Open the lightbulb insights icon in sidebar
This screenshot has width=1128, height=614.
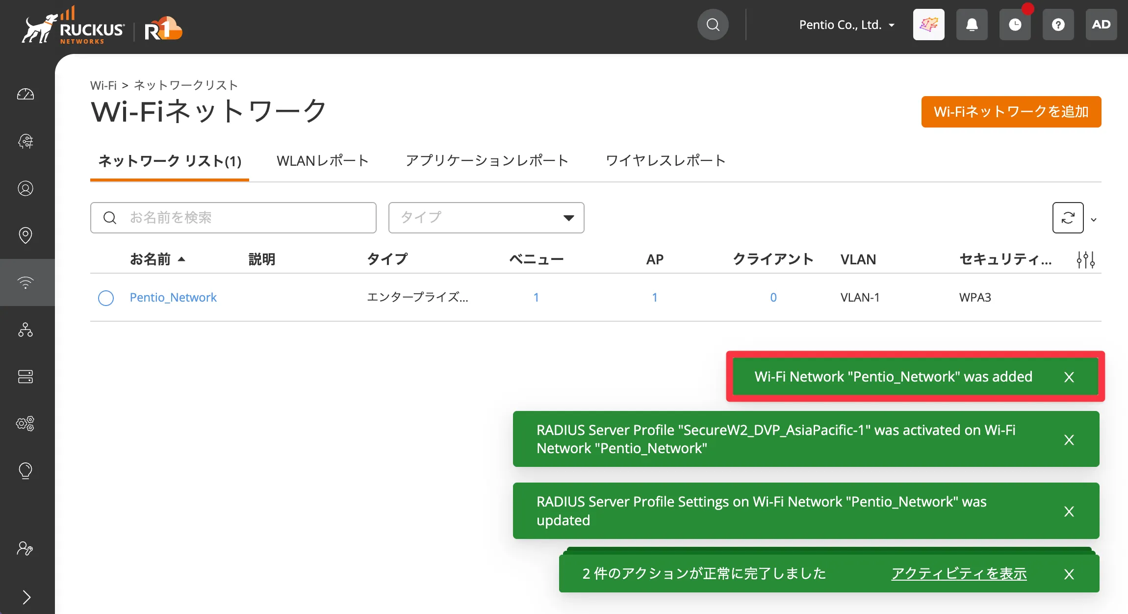26,471
